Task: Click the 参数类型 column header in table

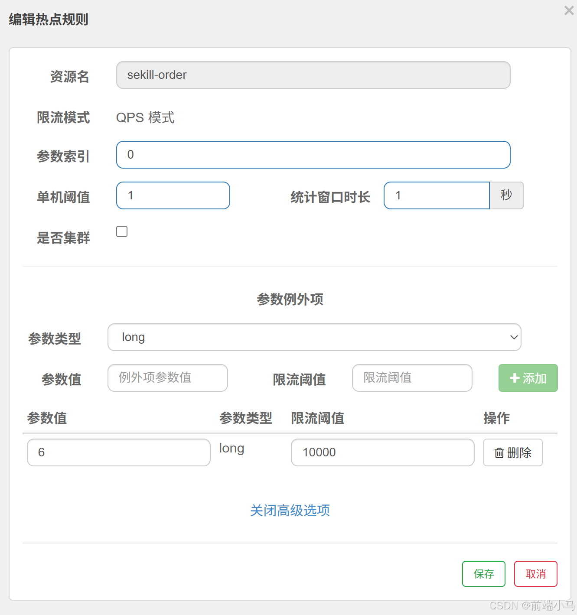Action: (x=246, y=418)
